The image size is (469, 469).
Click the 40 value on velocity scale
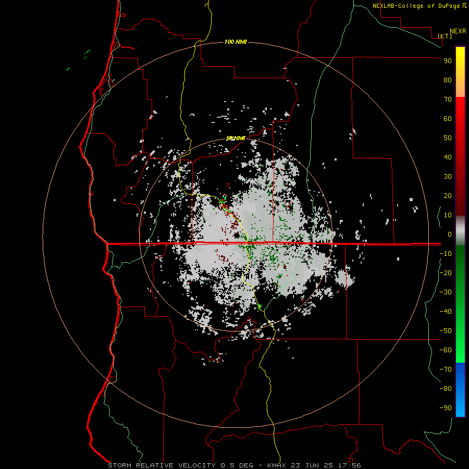pyautogui.click(x=448, y=157)
